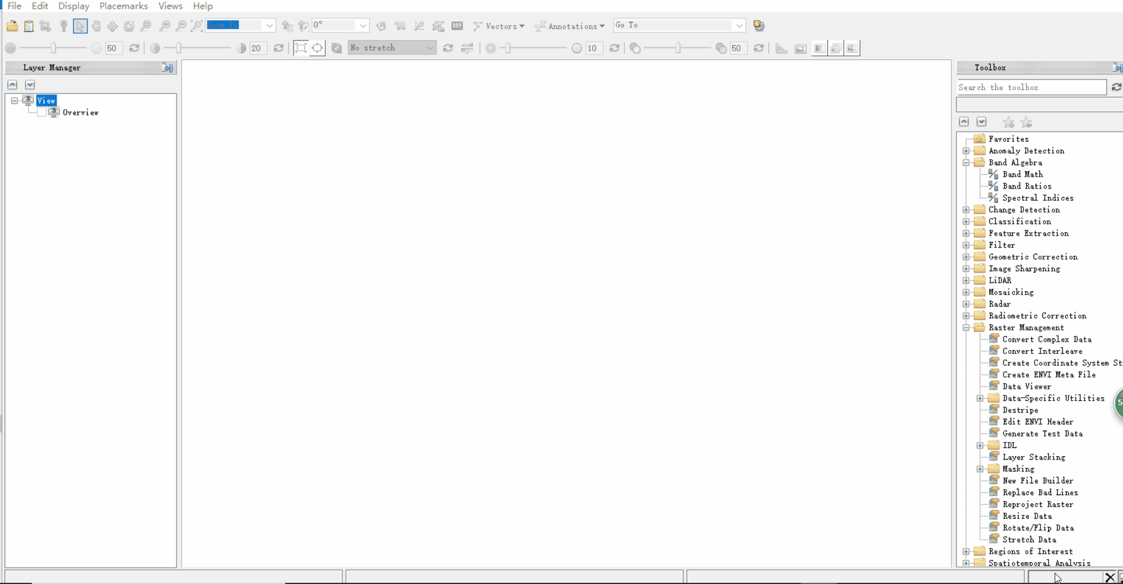Open the Placemarks menu

point(124,6)
